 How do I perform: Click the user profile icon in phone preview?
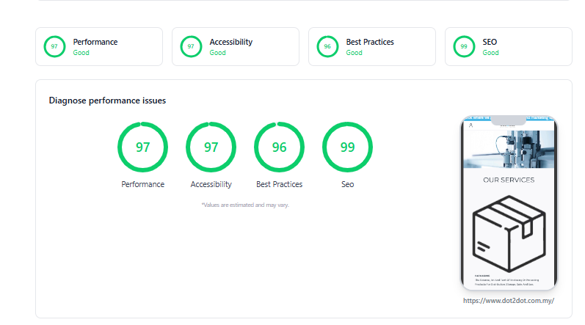(x=470, y=125)
